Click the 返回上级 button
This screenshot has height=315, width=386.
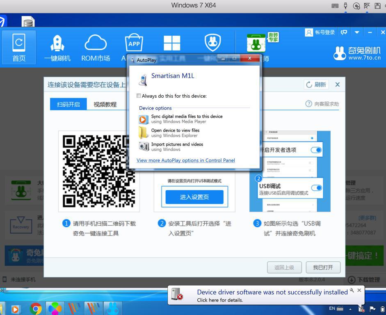pos(284,267)
